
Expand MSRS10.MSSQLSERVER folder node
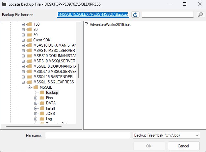tap(23, 61)
